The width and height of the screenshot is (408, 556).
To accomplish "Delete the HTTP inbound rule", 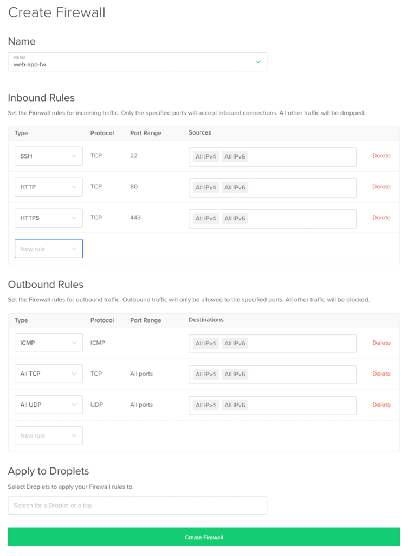I will click(x=381, y=187).
